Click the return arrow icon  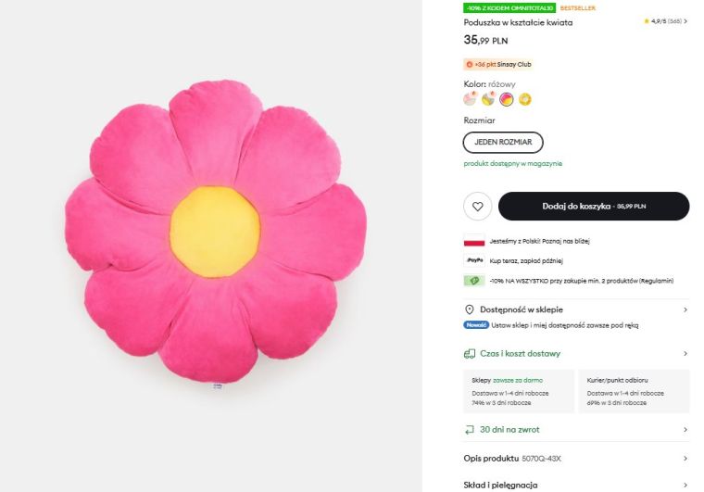pos(470,430)
